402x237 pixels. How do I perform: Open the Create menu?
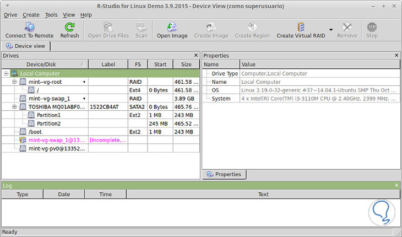(31, 15)
